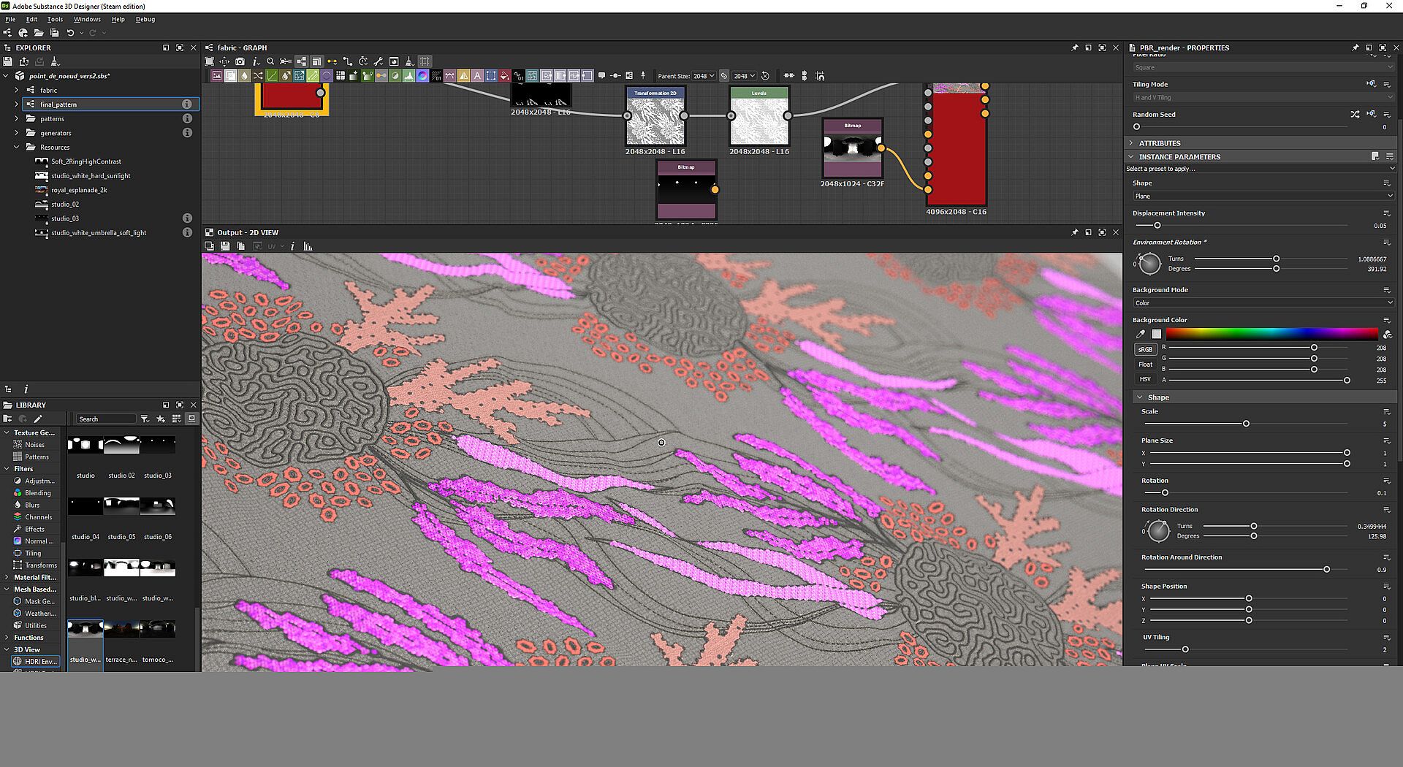Click the Random Seed randomize shuffle icon
The height and width of the screenshot is (767, 1403).
pyautogui.click(x=1355, y=115)
